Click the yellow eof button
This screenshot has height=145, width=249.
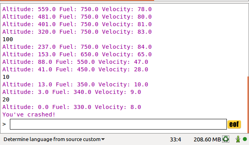pyautogui.click(x=234, y=124)
